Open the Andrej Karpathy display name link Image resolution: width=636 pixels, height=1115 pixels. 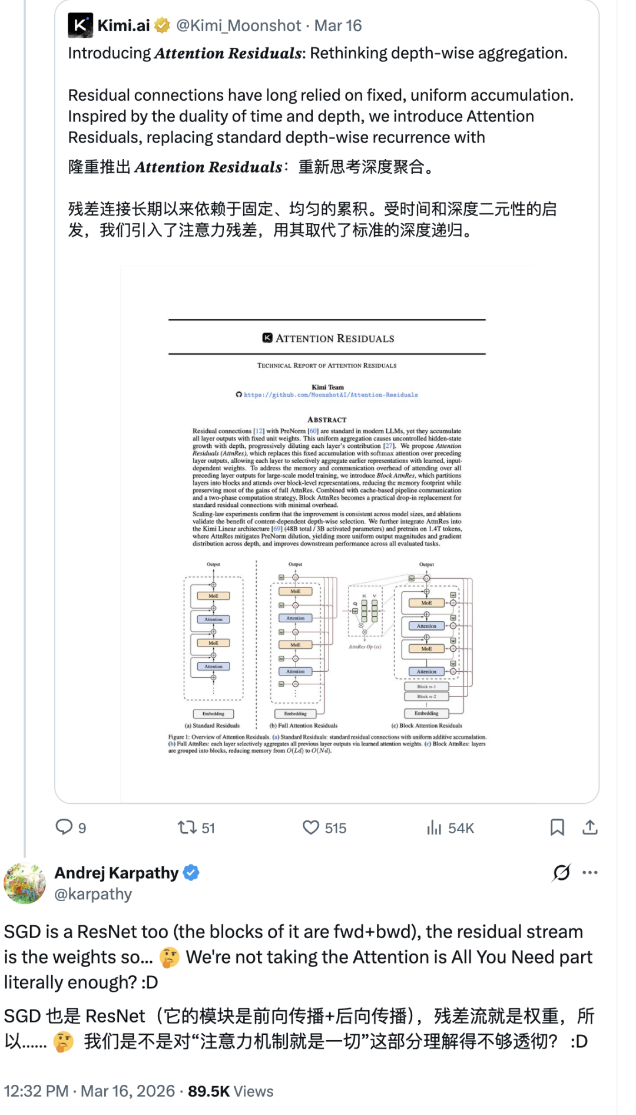(117, 872)
